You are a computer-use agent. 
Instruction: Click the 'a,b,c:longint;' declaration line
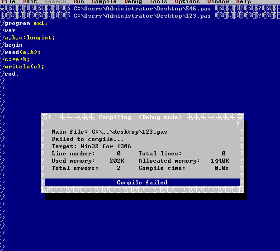coord(30,38)
